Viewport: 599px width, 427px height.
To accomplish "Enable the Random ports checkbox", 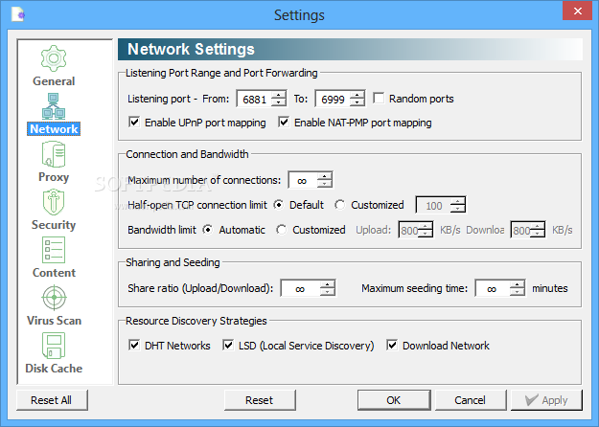I will pos(379,98).
